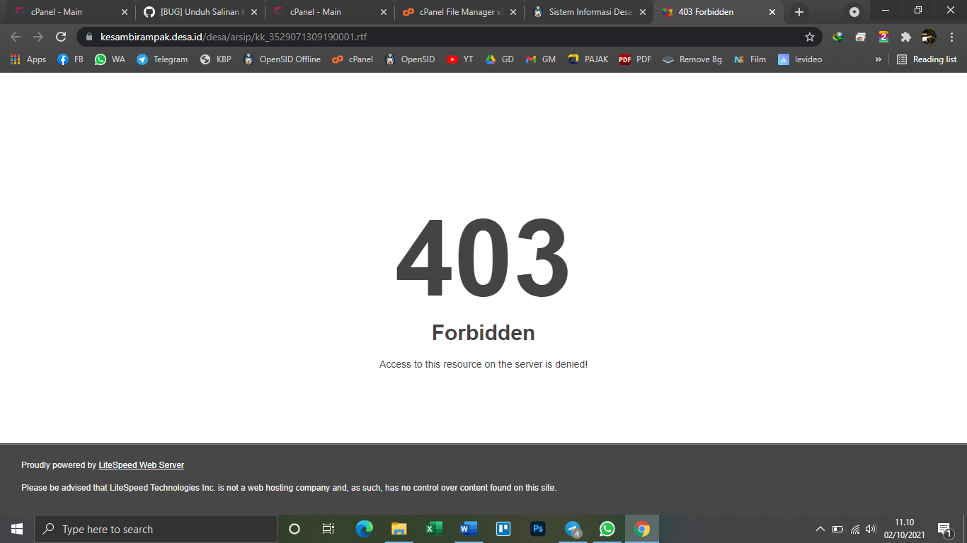Open the tab search dropdown arrow
The height and width of the screenshot is (543, 967).
854,12
